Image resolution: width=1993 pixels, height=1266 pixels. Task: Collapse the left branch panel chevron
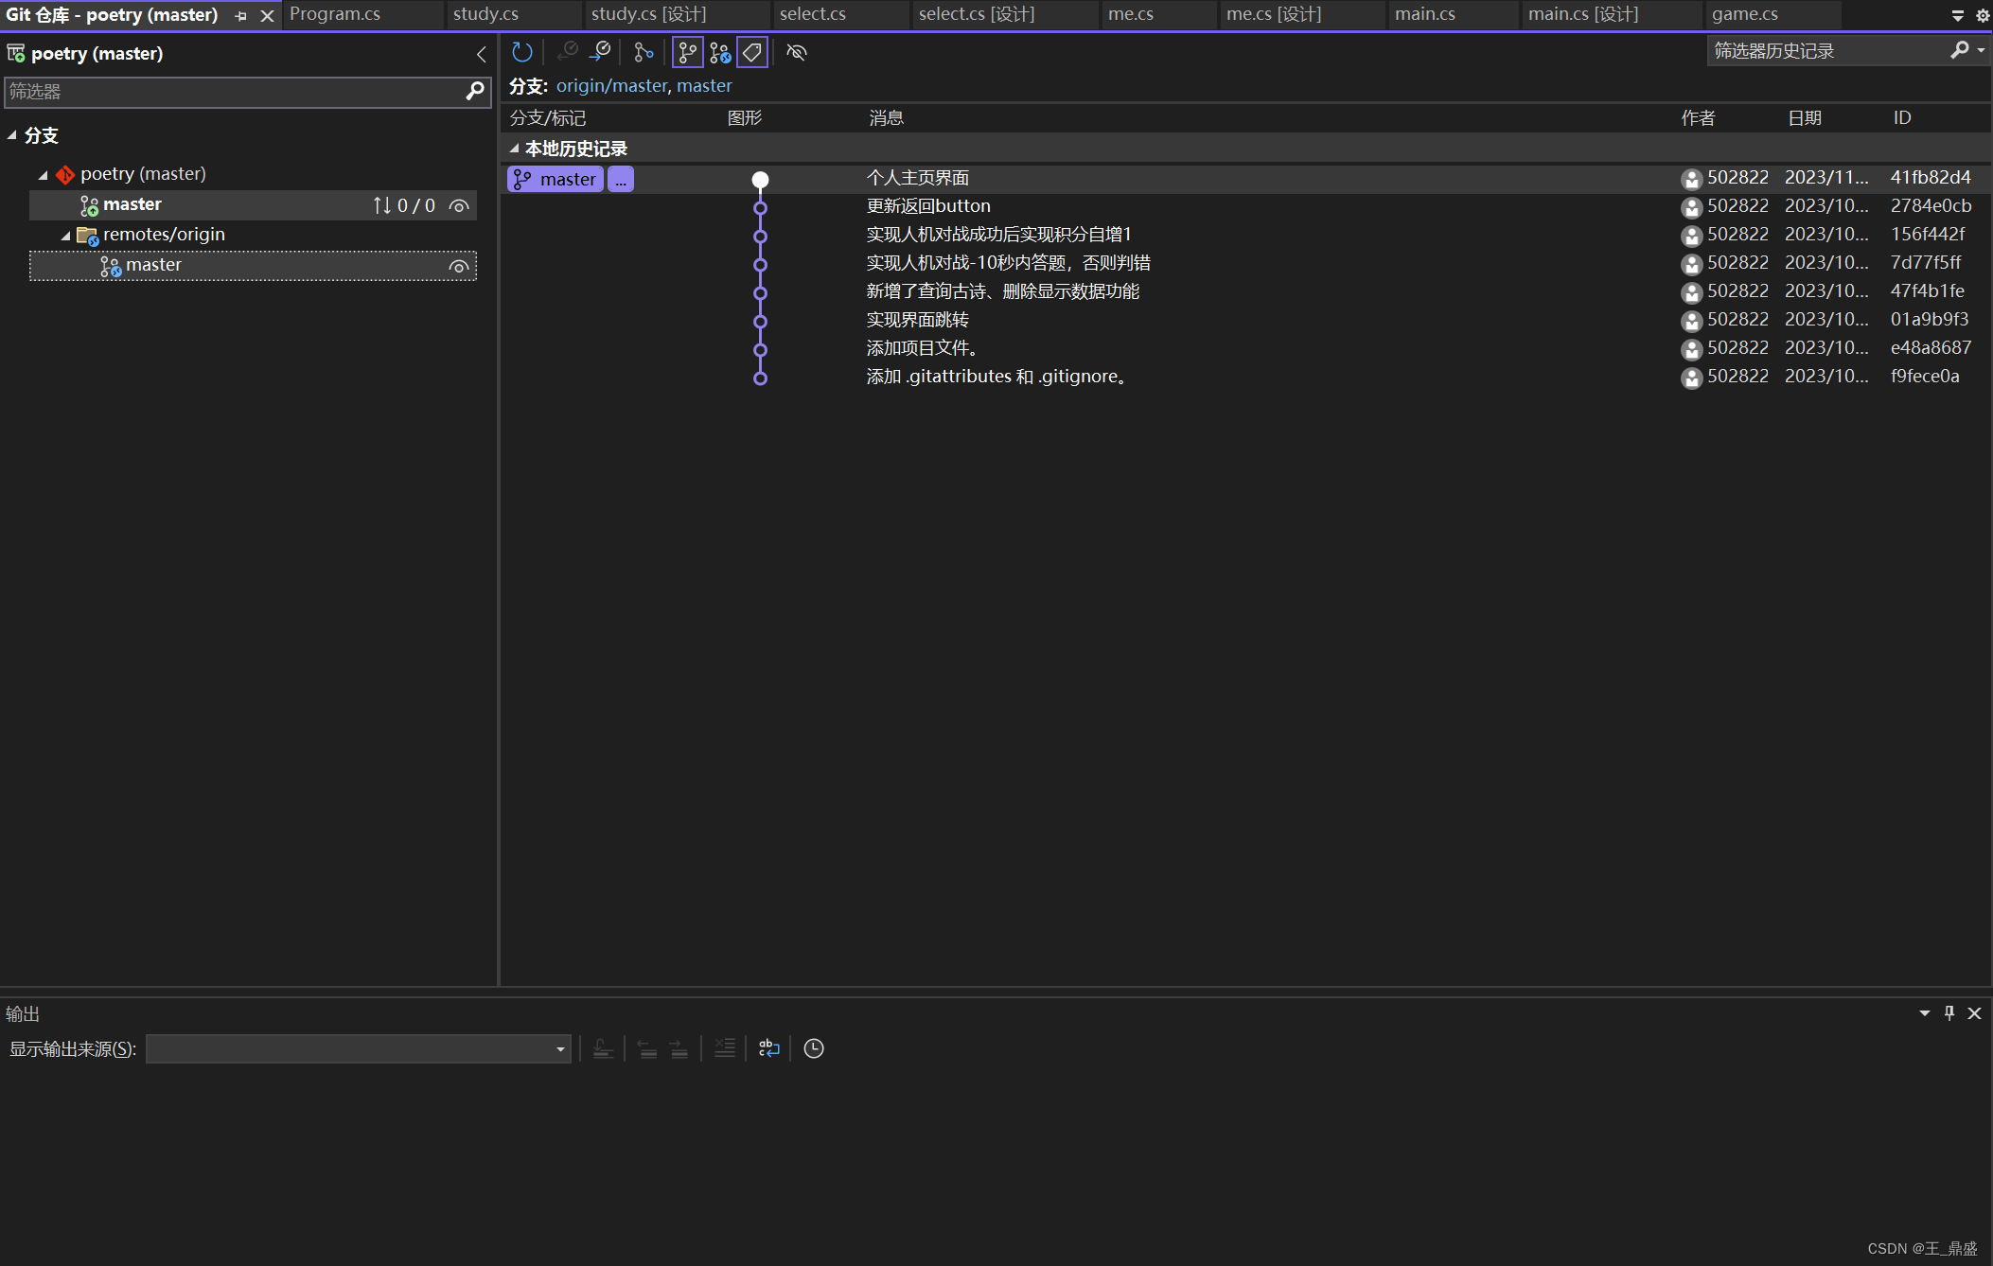pyautogui.click(x=481, y=54)
